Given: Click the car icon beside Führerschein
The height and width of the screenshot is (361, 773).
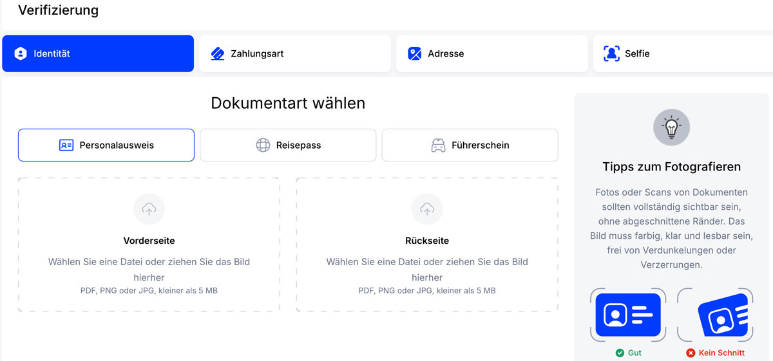Looking at the screenshot, I should pos(438,145).
